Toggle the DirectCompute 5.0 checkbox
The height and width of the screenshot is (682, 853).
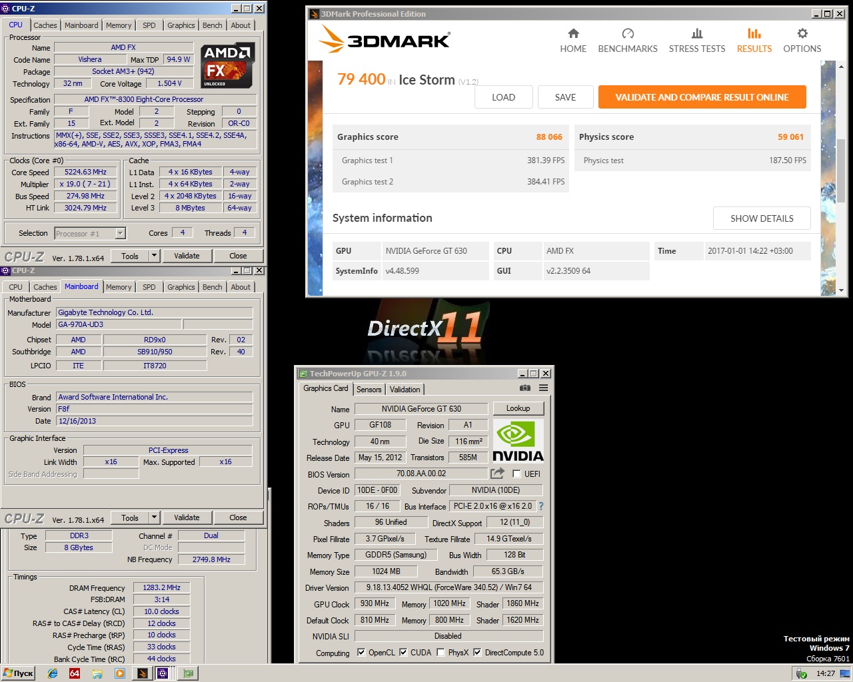click(x=477, y=652)
